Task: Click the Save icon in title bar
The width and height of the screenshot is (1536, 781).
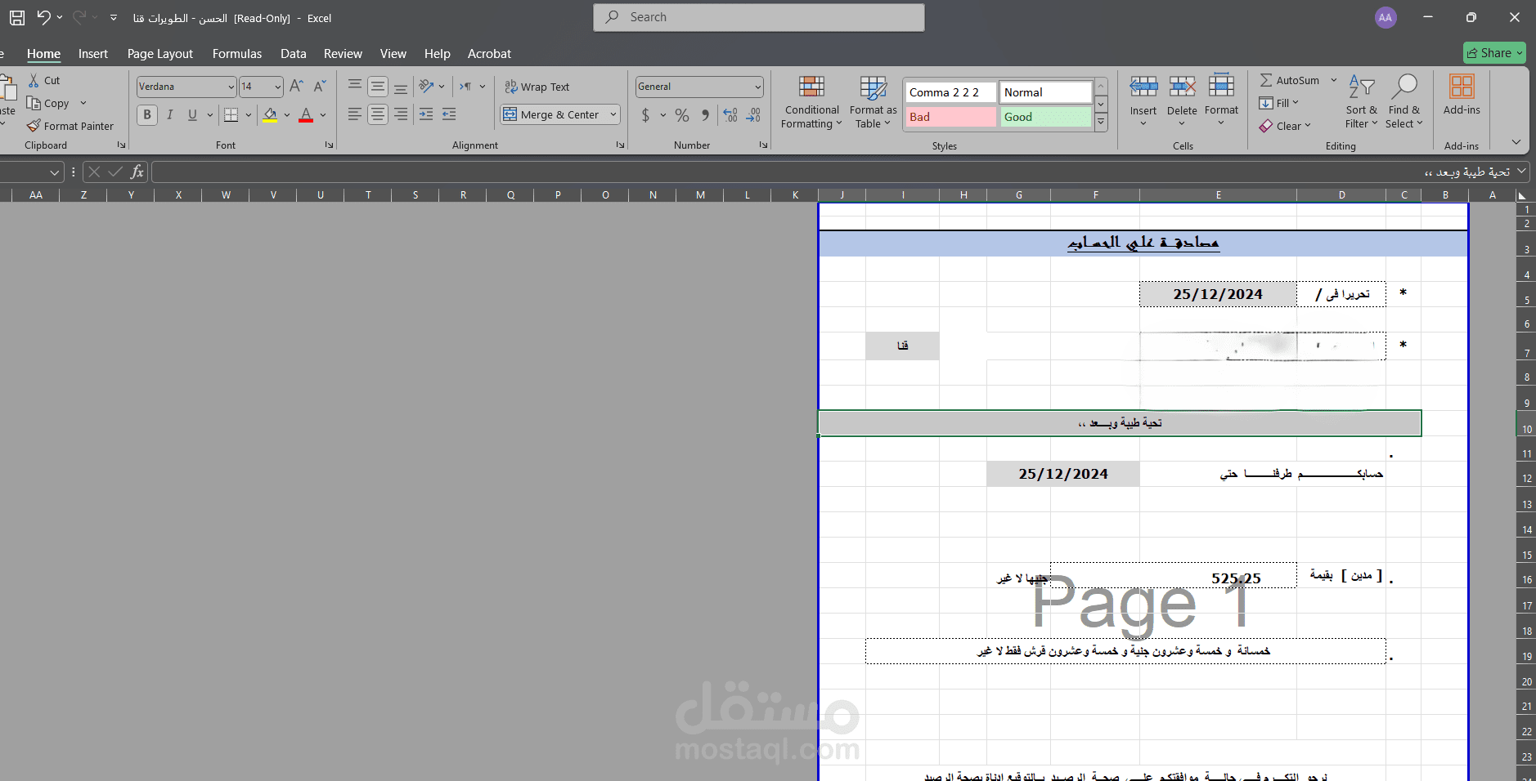Action: pos(17,17)
